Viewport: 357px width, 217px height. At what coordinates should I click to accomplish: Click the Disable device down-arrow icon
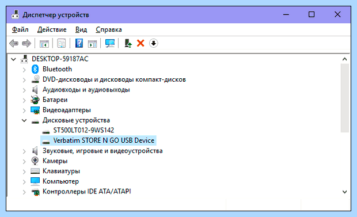click(x=154, y=43)
